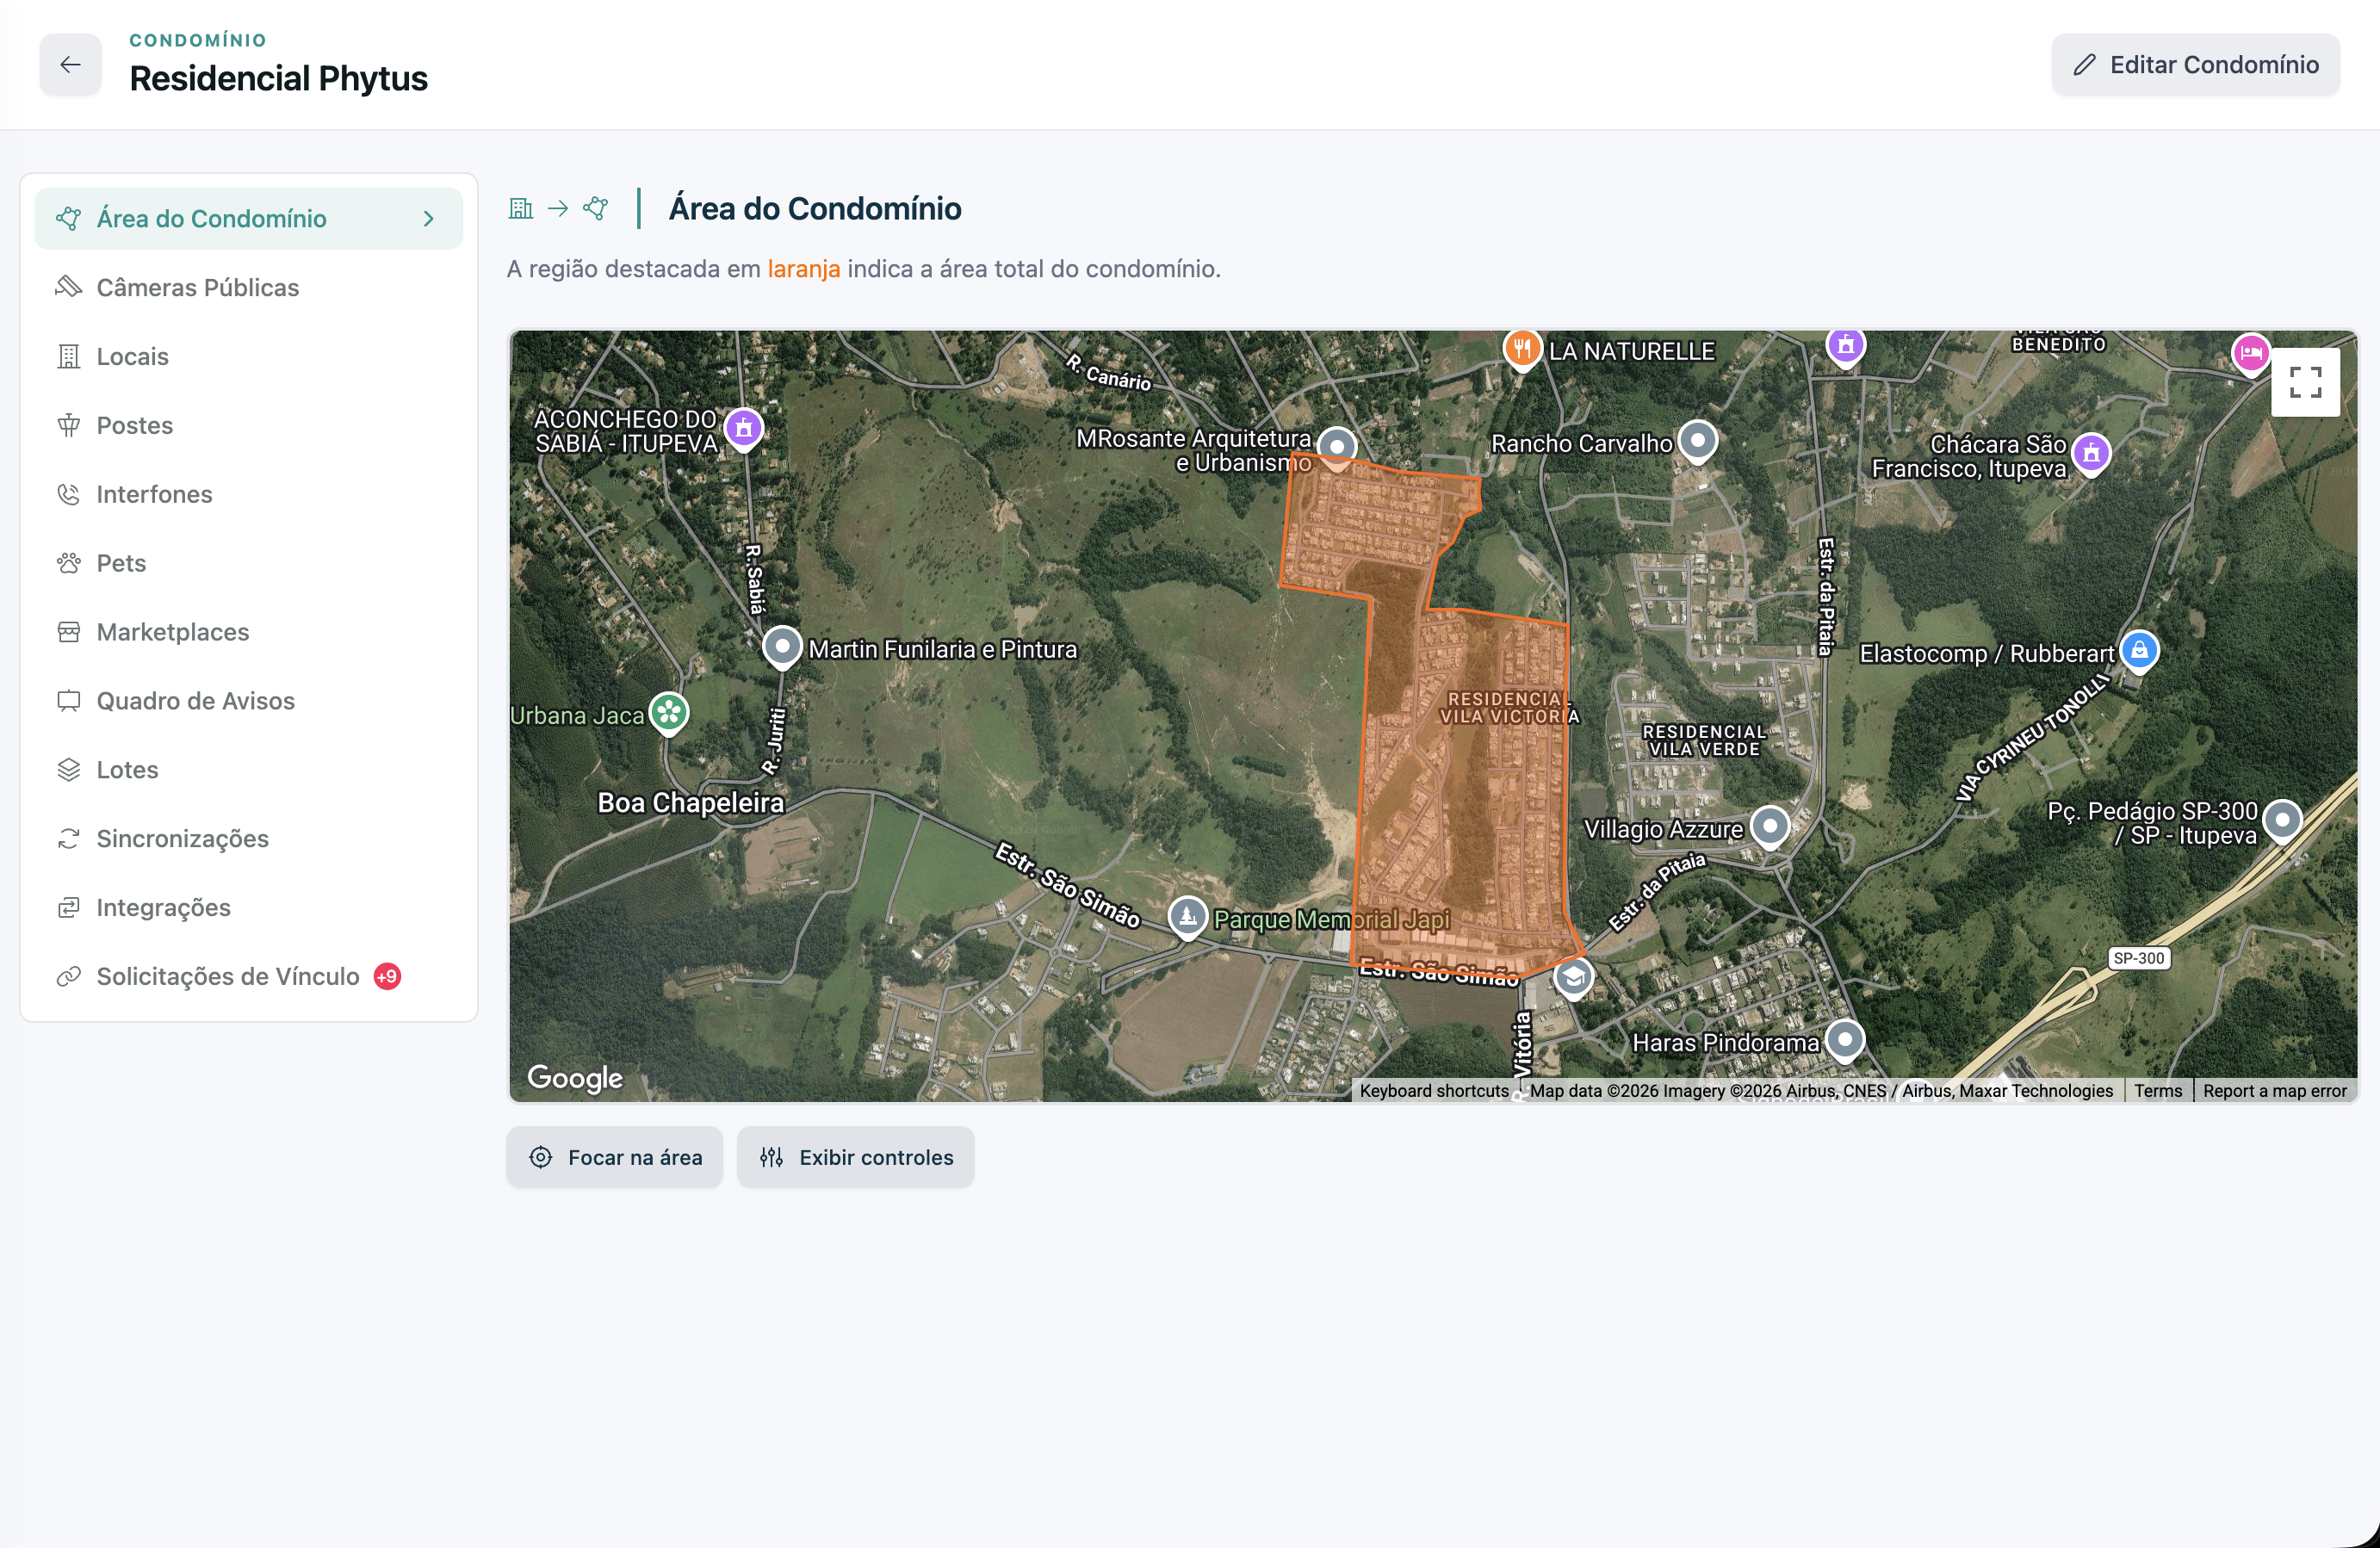The image size is (2380, 1548).
Task: Click the Focar na área button
Action: click(x=614, y=1157)
